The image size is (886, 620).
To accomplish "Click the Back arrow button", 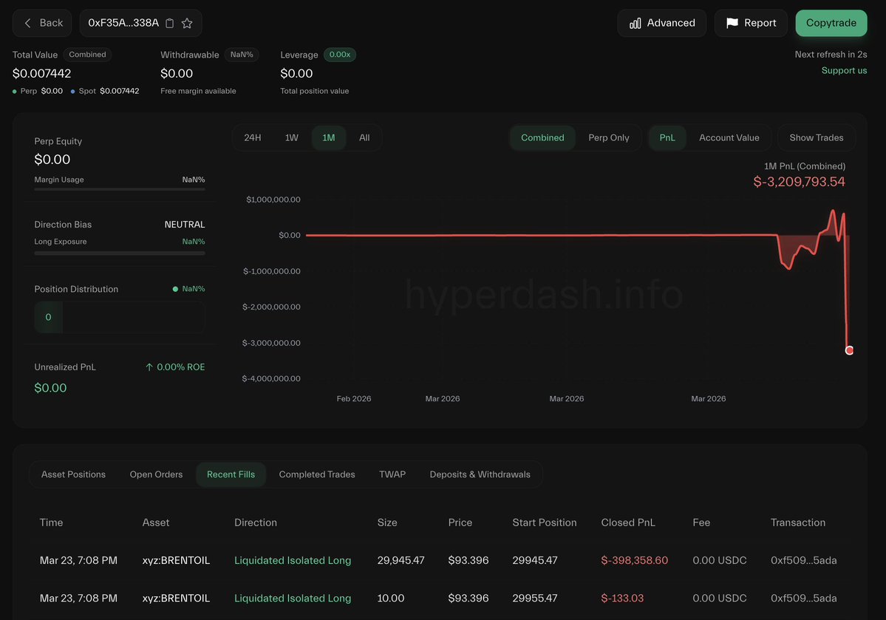I will click(42, 23).
